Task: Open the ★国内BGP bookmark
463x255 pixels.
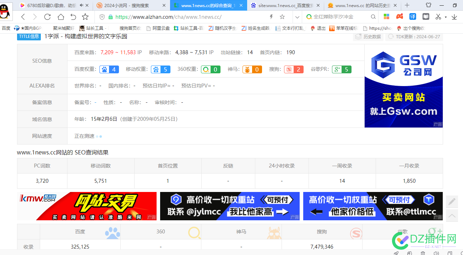Action: 28,28
